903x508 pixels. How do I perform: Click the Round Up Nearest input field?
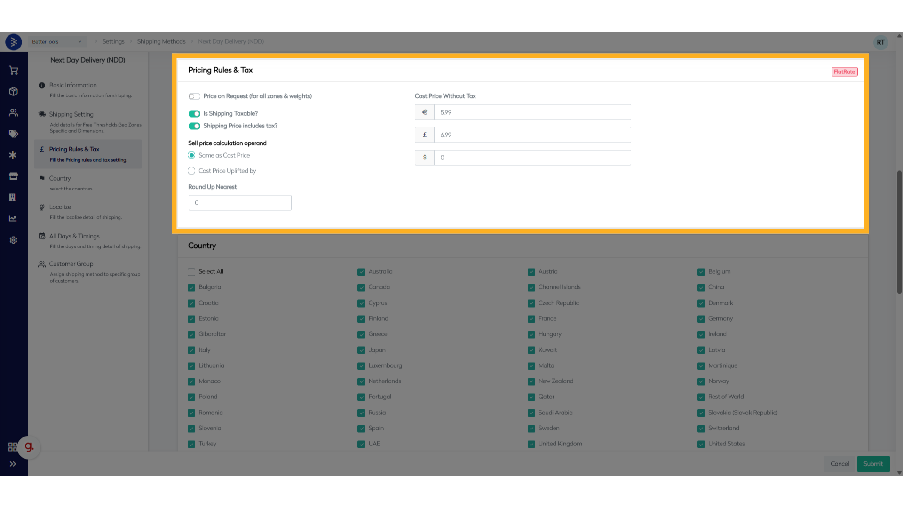tap(240, 203)
